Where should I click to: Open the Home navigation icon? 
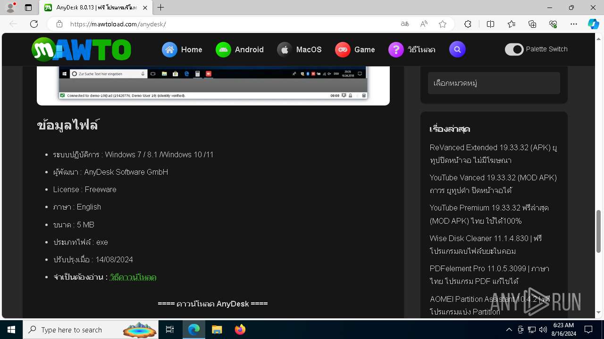(x=169, y=49)
